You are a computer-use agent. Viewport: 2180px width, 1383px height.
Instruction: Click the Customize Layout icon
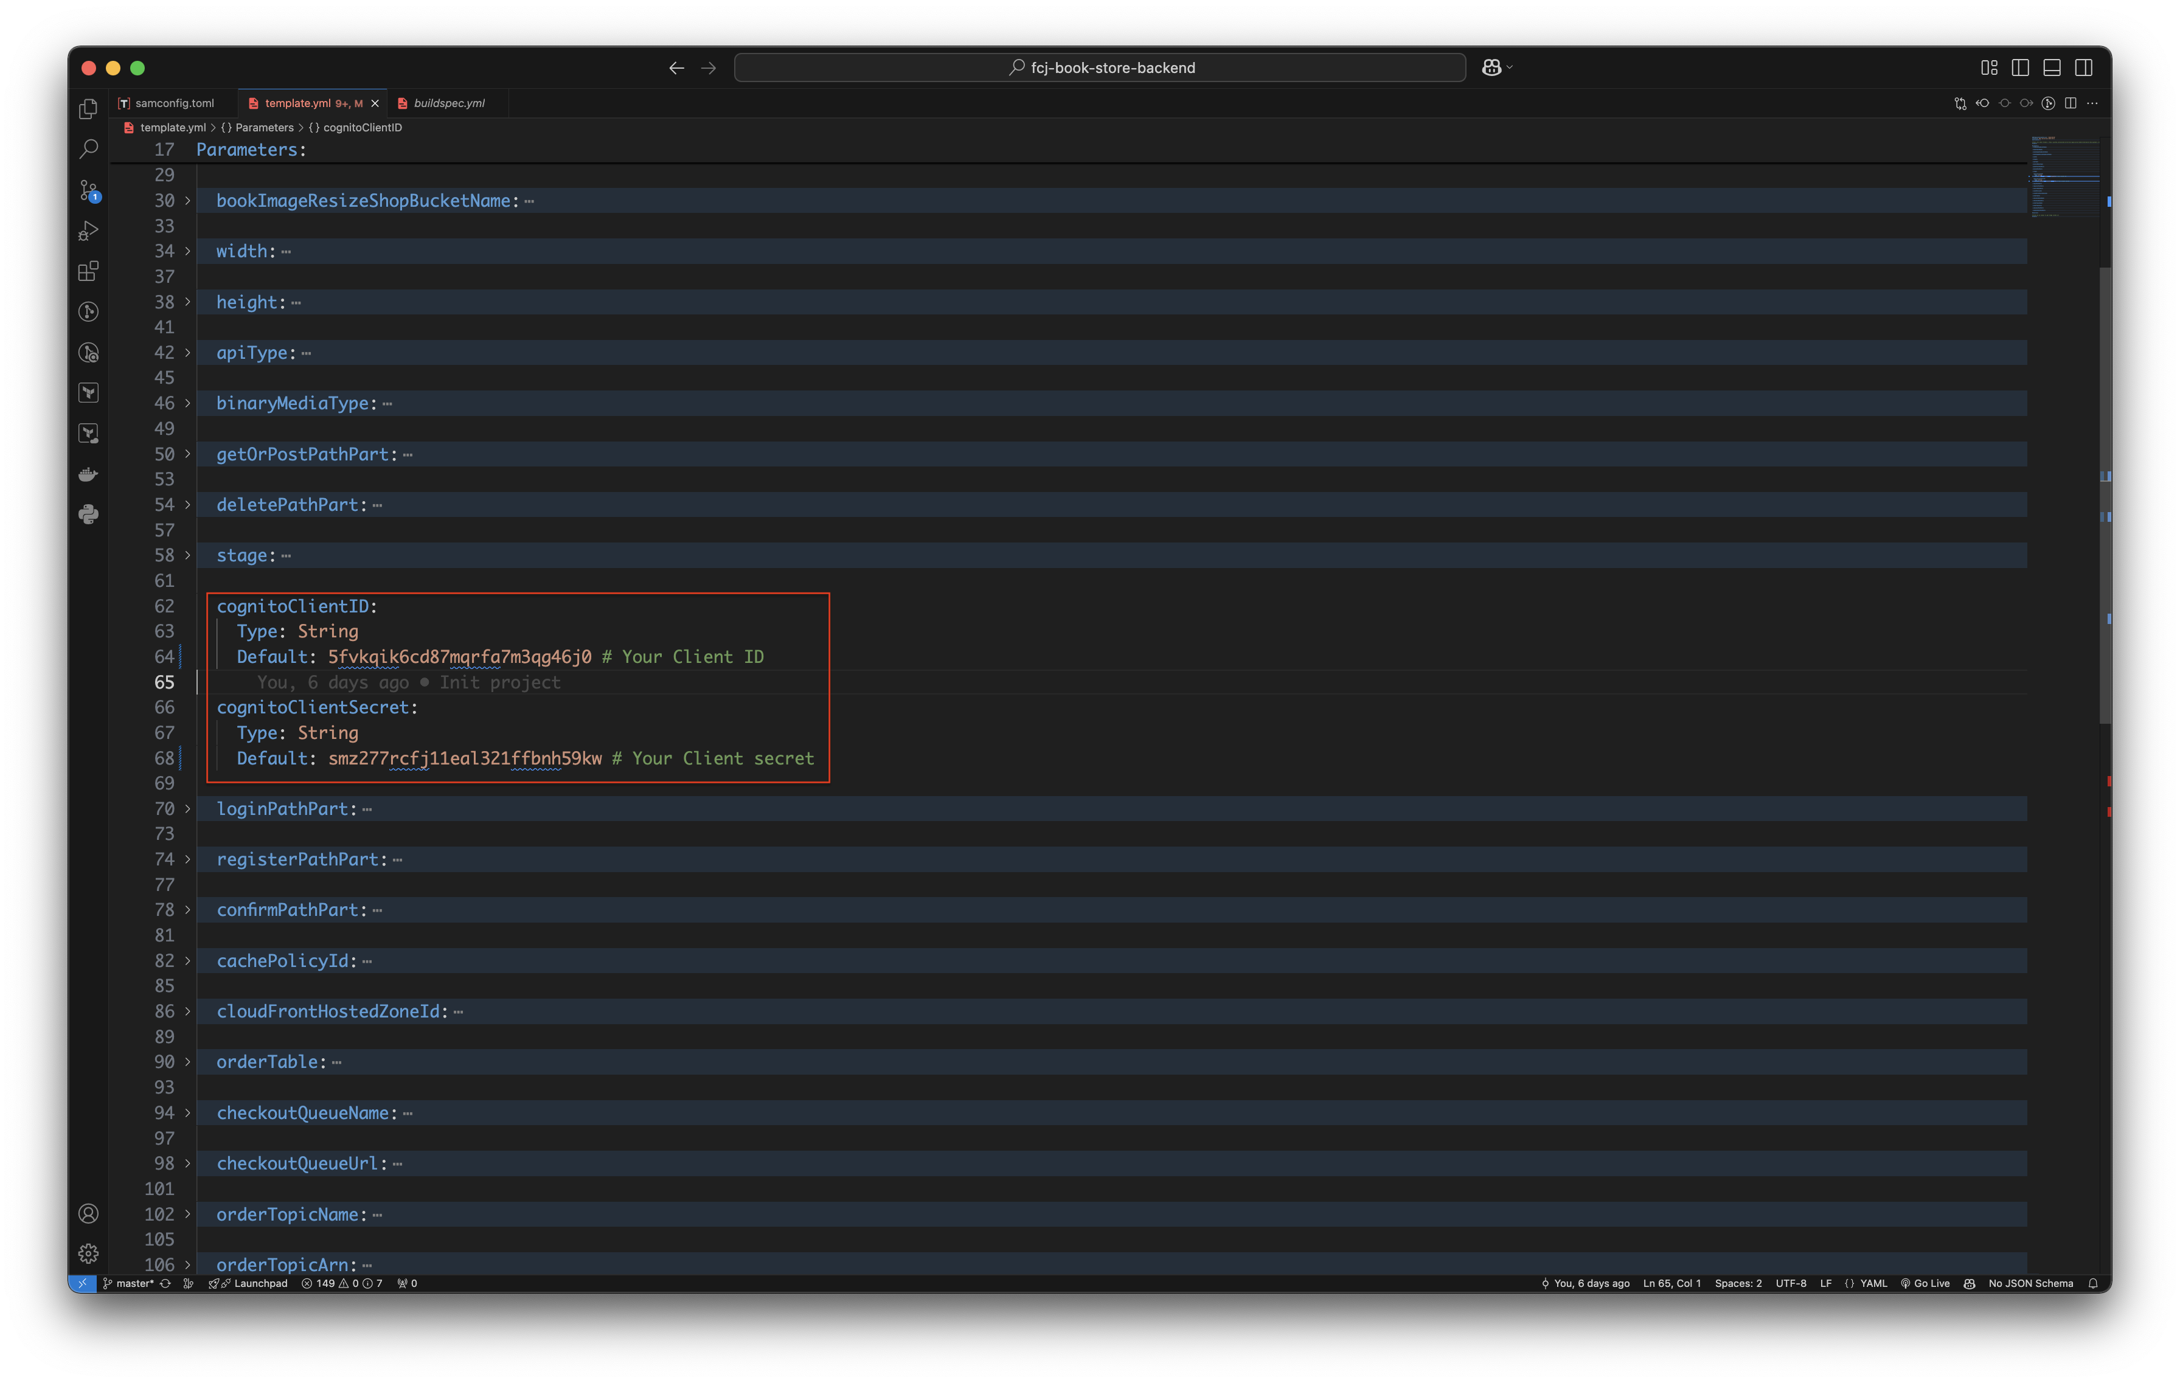pyautogui.click(x=1989, y=68)
